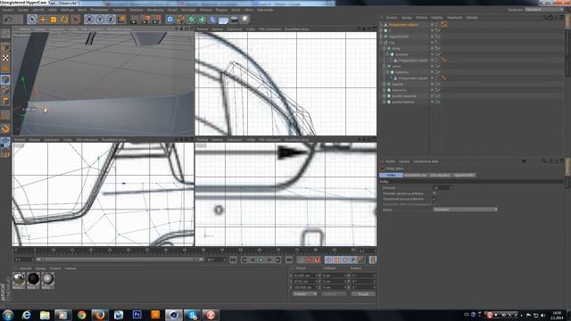Toggle the first Symetrie enable checkmark

[438, 54]
